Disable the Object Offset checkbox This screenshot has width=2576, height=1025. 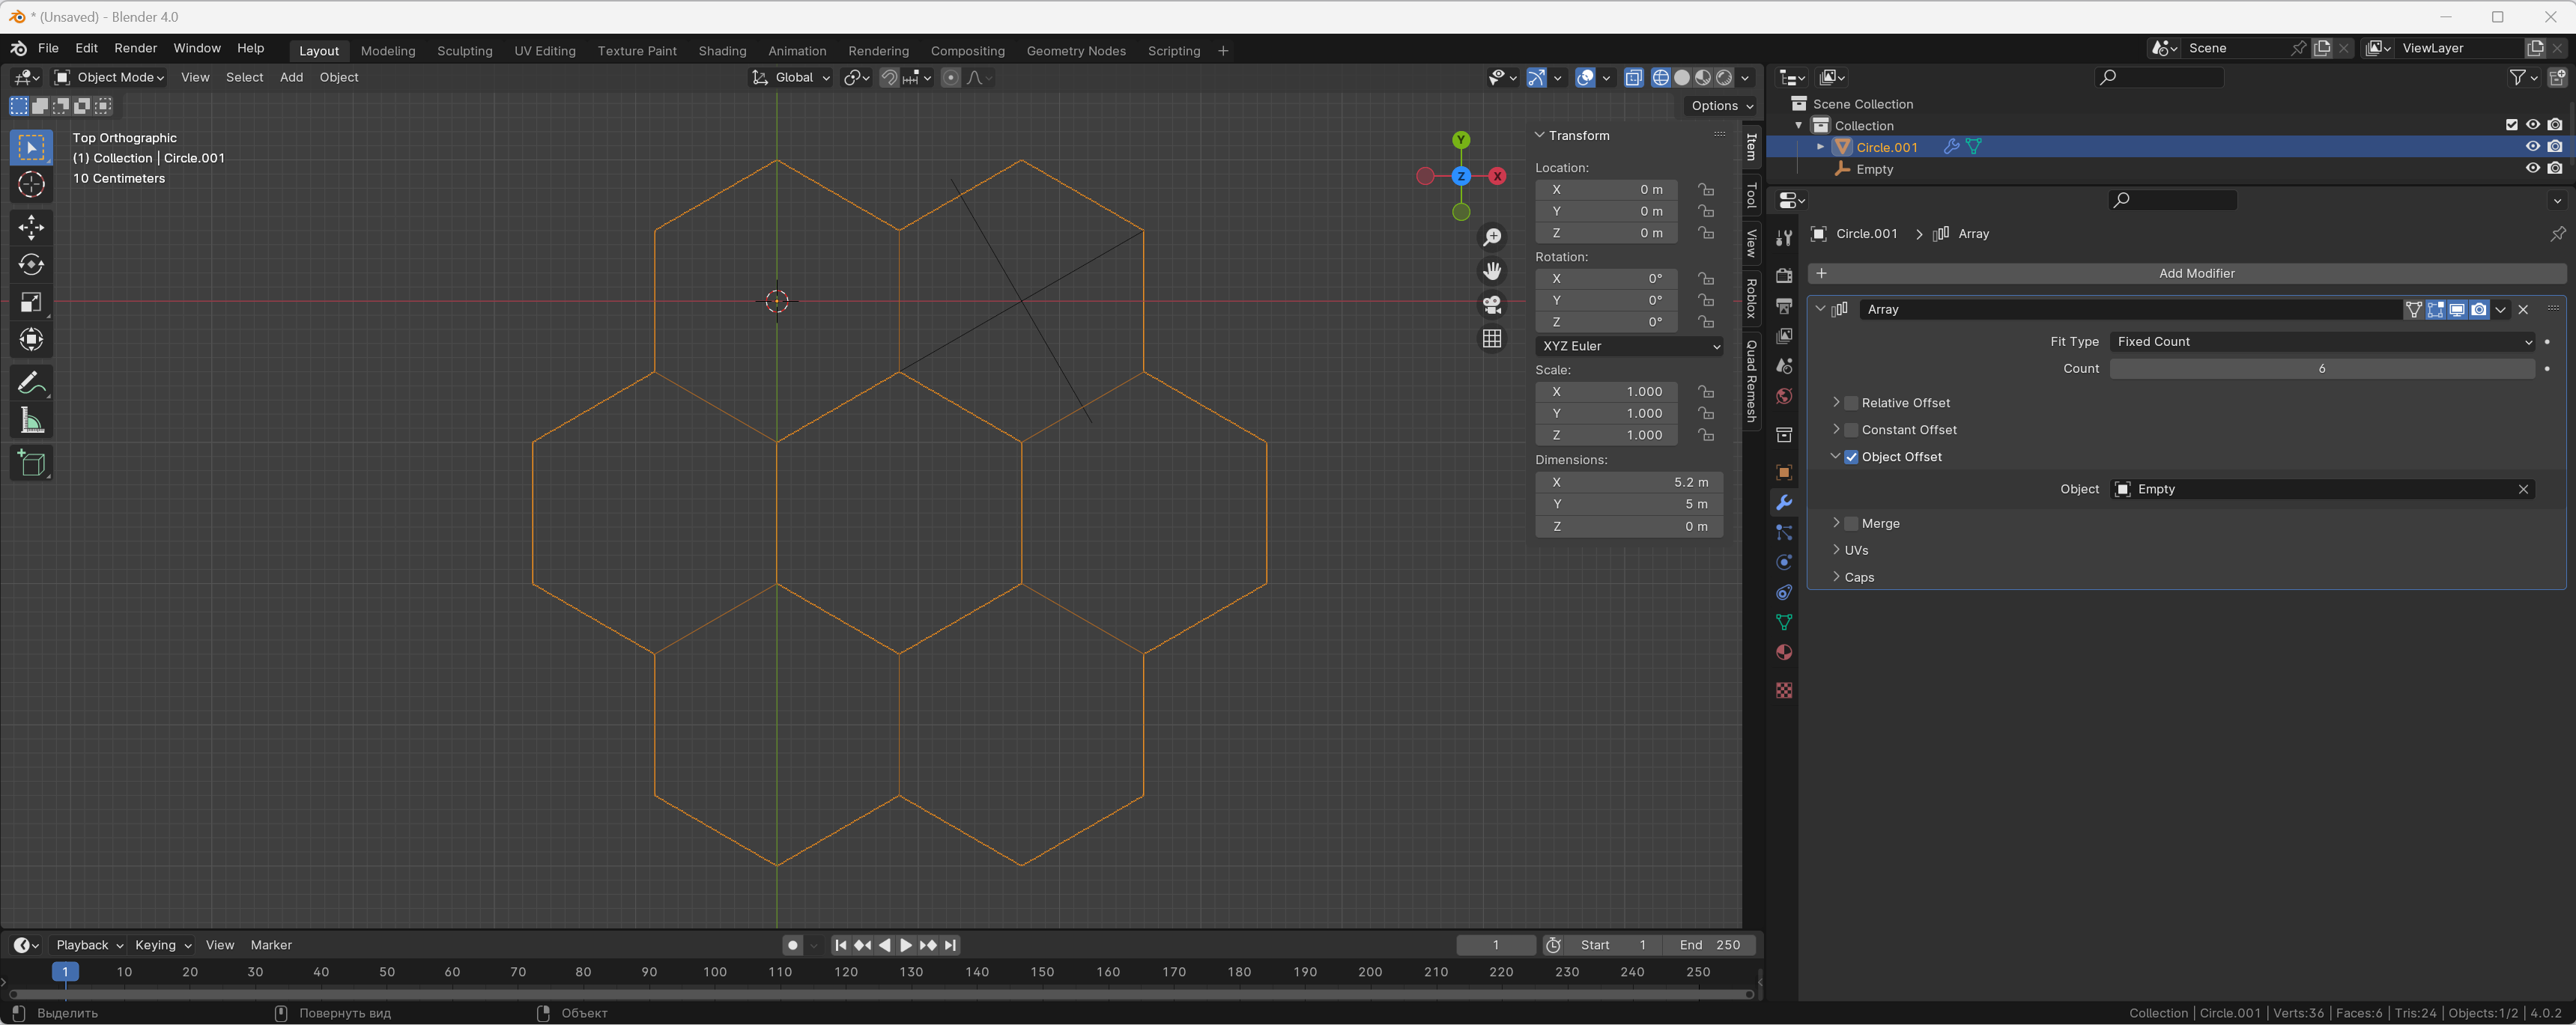tap(1851, 457)
